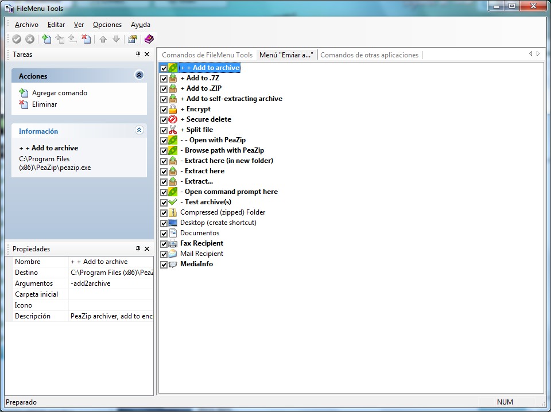Click the Apply changes checkmark toolbar icon
The image size is (551, 412).
click(x=17, y=39)
